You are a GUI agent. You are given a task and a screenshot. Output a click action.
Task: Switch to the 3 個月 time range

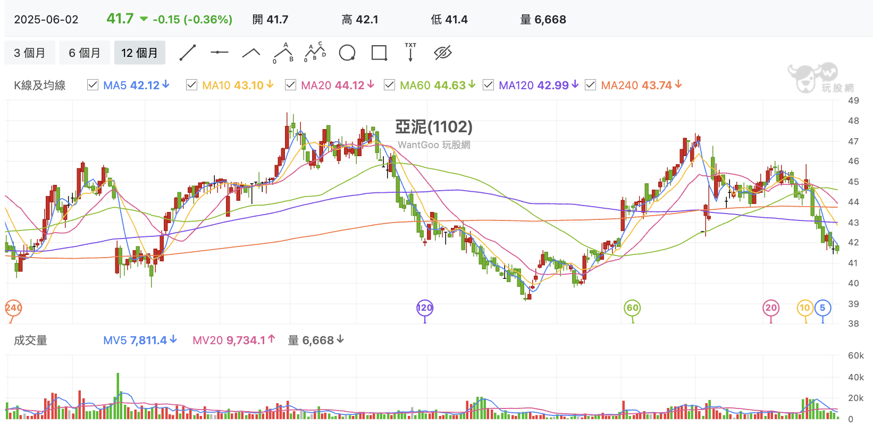pyautogui.click(x=30, y=53)
